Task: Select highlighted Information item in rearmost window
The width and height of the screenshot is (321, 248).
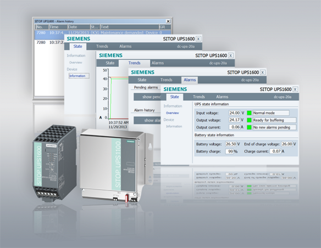Action: point(79,76)
